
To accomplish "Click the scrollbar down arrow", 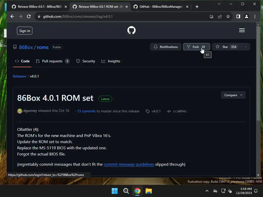I will [258, 175].
